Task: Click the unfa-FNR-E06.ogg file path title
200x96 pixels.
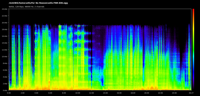Action: pyautogui.click(x=38, y=3)
